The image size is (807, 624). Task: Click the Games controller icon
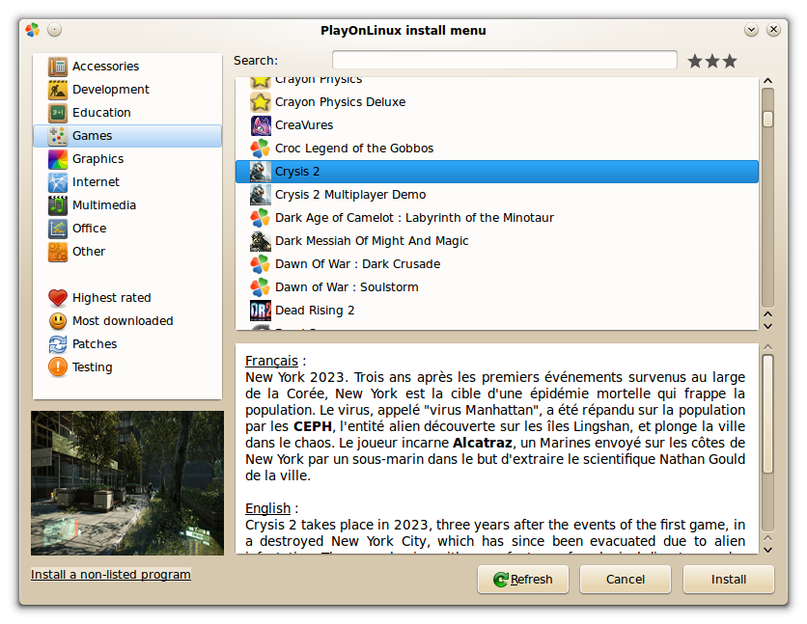point(58,136)
